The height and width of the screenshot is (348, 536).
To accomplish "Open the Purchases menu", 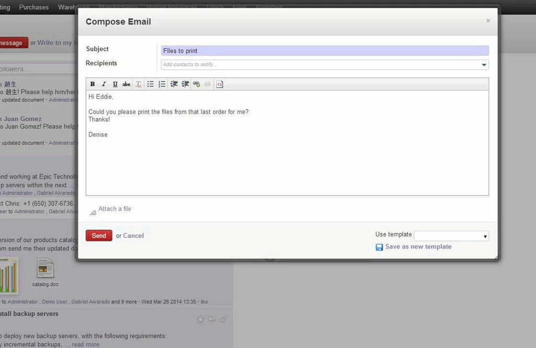I will tap(34, 7).
